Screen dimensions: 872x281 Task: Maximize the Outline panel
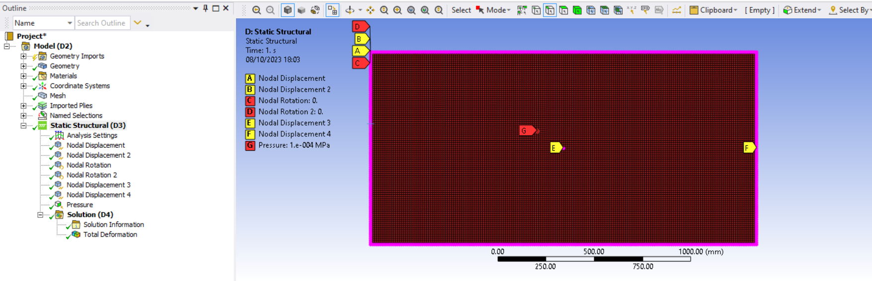pyautogui.click(x=216, y=8)
